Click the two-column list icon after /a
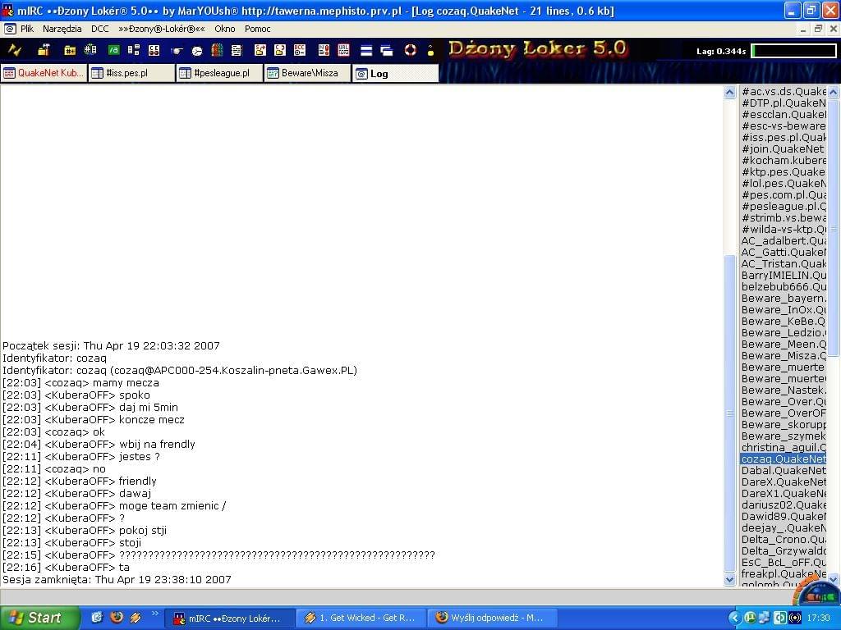This screenshot has height=630, width=841. pos(134,50)
